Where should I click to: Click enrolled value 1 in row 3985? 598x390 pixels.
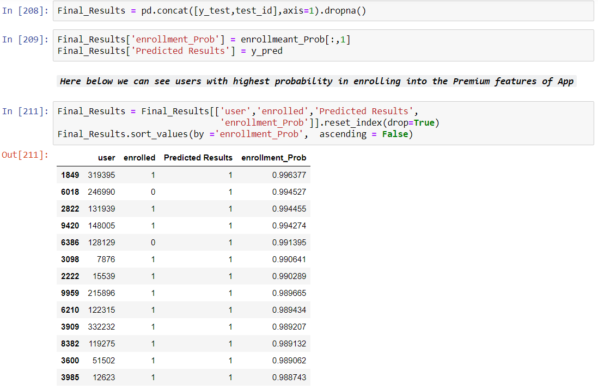pos(153,377)
